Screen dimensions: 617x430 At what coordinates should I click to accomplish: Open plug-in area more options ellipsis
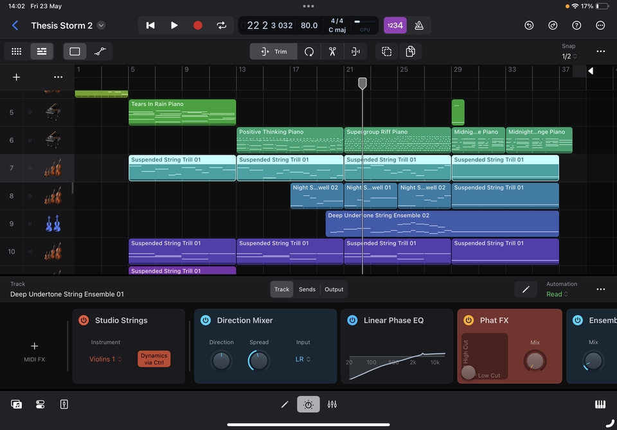[x=600, y=289]
